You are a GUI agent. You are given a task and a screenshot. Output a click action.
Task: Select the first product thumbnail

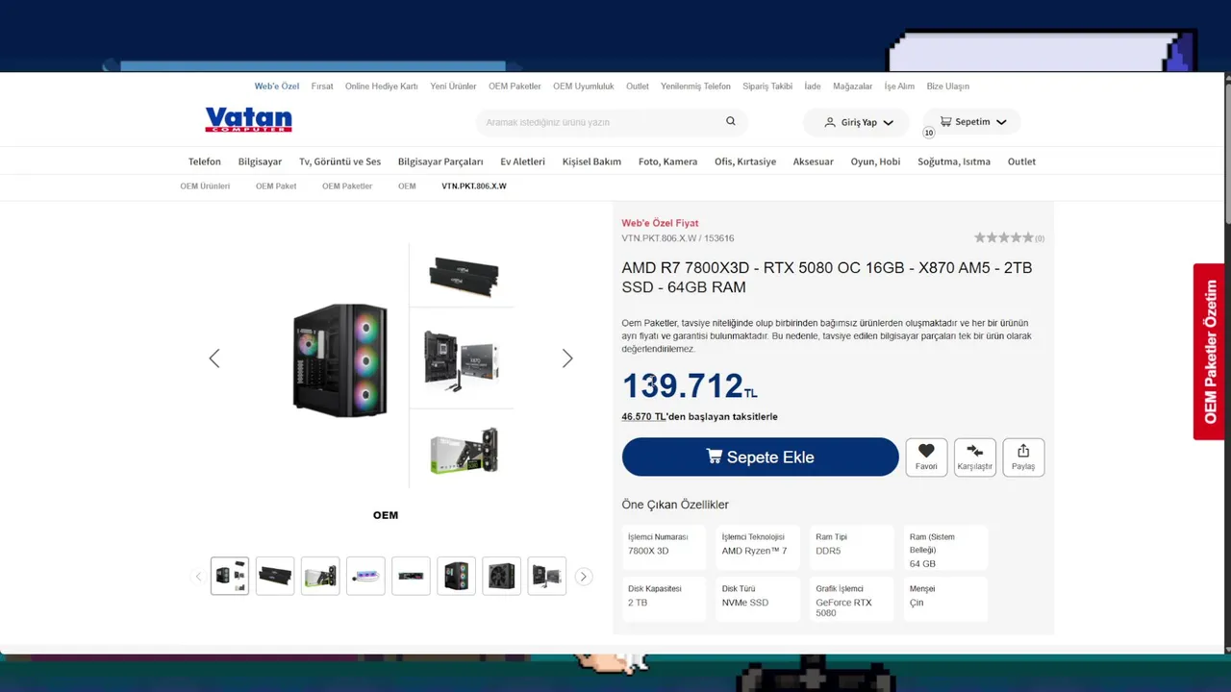point(230,576)
